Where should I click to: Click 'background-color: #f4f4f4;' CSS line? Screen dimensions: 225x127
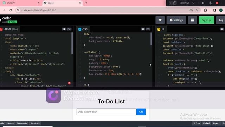(x=106, y=41)
